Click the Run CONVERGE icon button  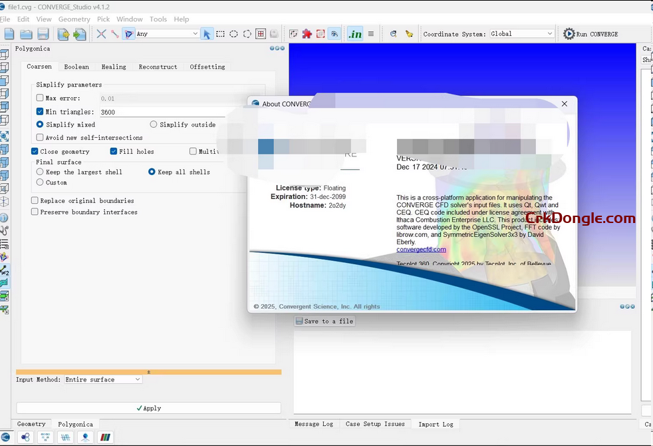[x=569, y=34]
